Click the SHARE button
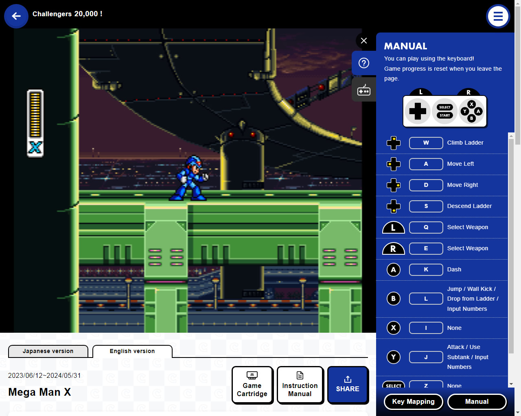521x416 pixels. tap(348, 385)
